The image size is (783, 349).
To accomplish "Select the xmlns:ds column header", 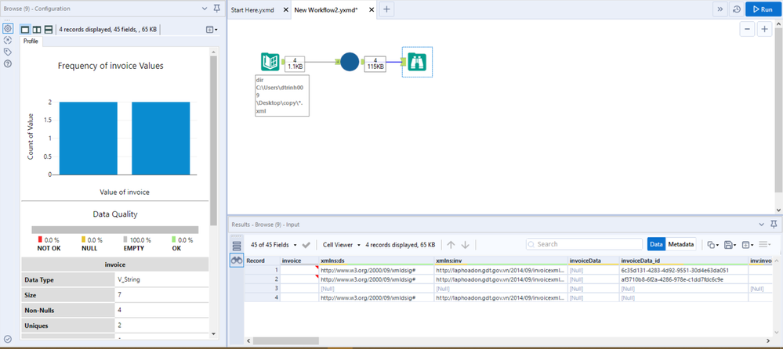I will pos(376,261).
